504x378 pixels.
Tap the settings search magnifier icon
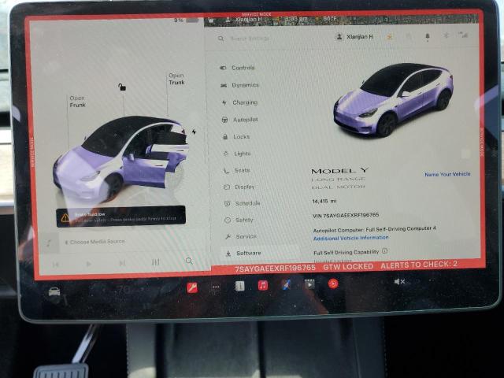220,39
